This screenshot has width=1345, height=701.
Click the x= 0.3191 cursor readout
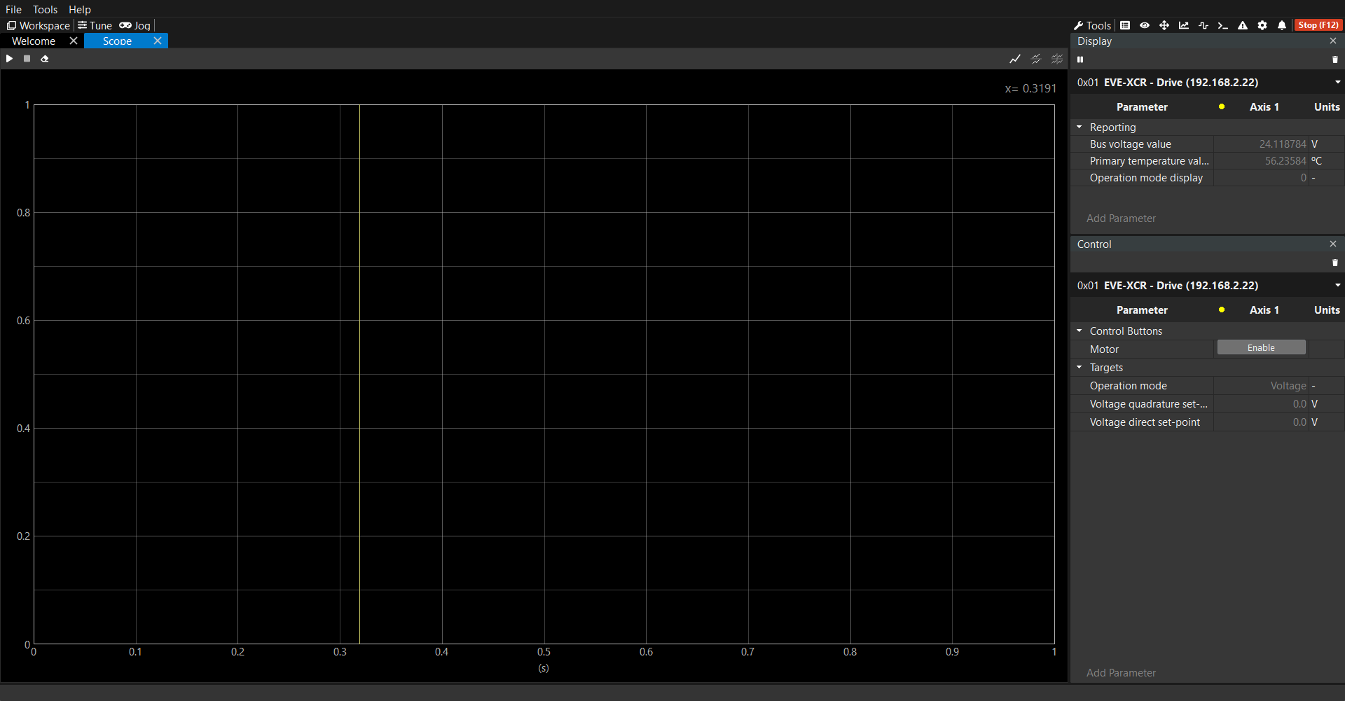1030,88
